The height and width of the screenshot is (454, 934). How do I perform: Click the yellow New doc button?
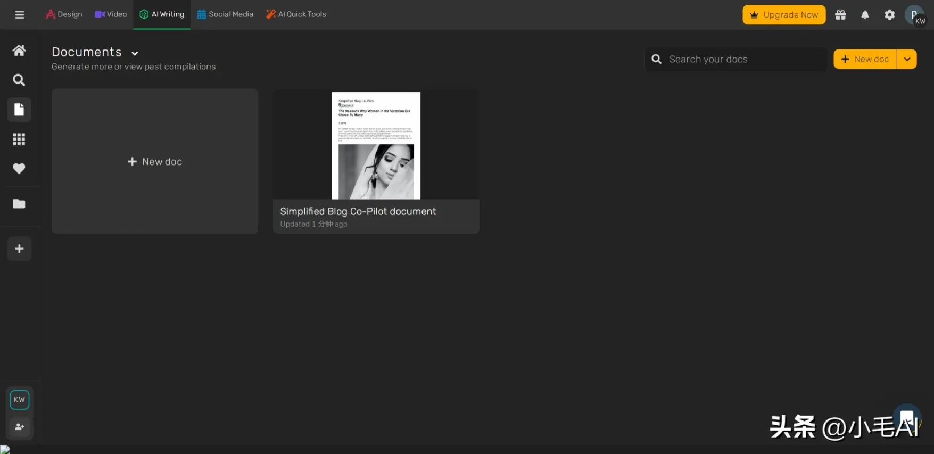point(865,59)
